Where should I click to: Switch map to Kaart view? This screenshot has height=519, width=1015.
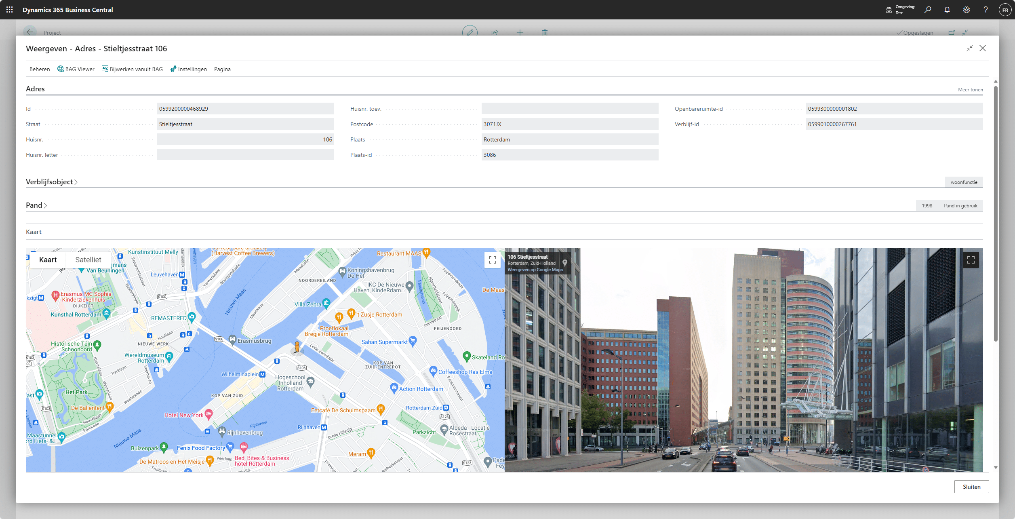48,260
